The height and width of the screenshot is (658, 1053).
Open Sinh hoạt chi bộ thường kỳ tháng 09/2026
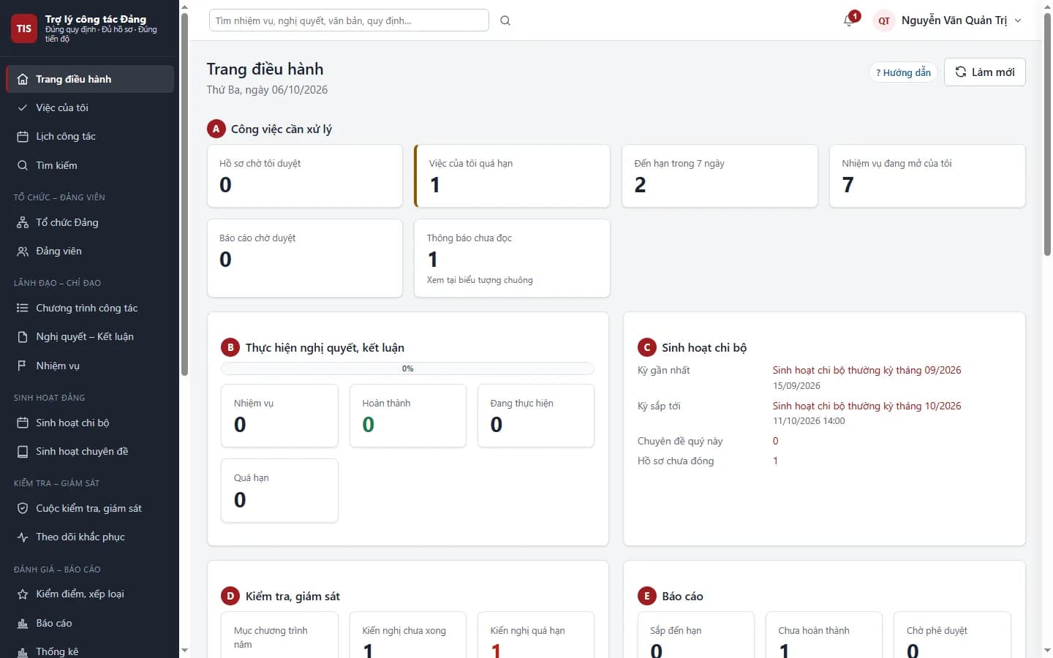coord(867,370)
